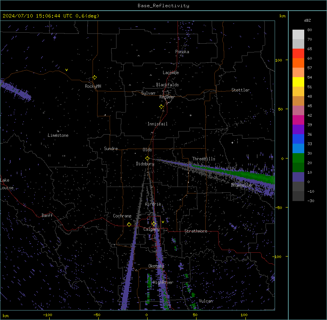The height and width of the screenshot is (320, 327).
Task: Pick the bright green 20-30 dBZ swatch
Action: (298, 158)
